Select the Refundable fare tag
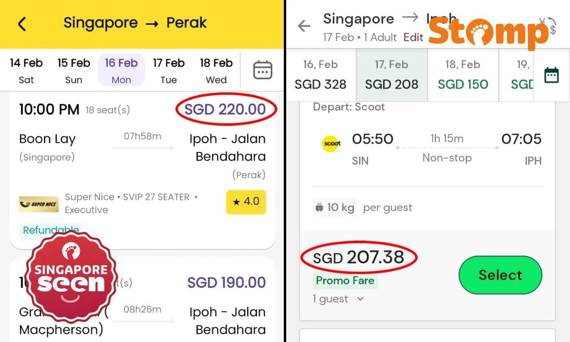The height and width of the screenshot is (342, 570). 50,230
